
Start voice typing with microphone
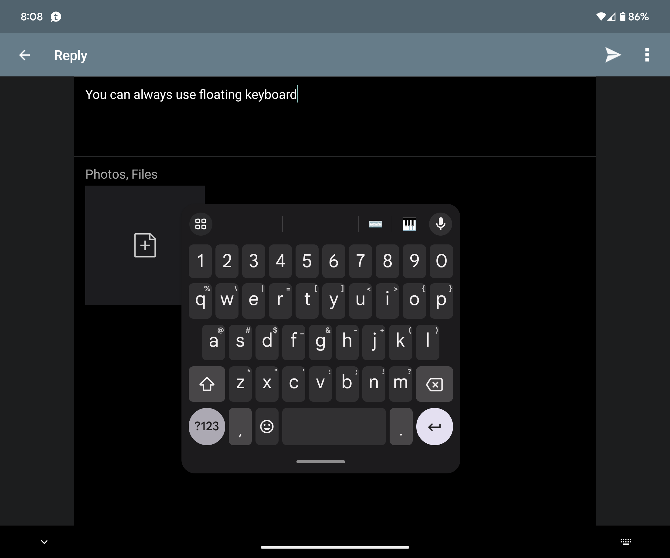point(440,224)
